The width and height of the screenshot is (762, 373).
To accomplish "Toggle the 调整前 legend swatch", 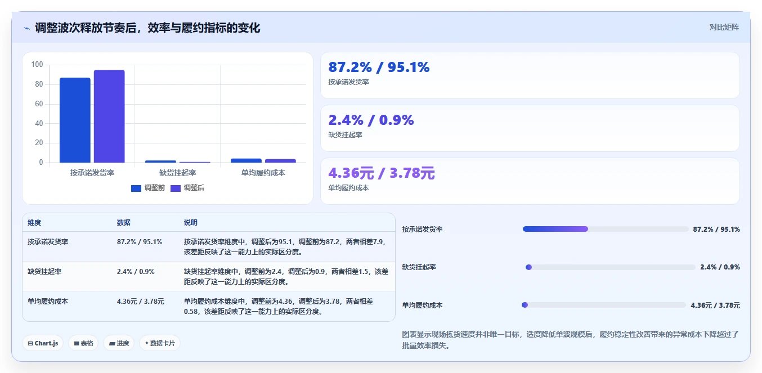I will (x=136, y=188).
